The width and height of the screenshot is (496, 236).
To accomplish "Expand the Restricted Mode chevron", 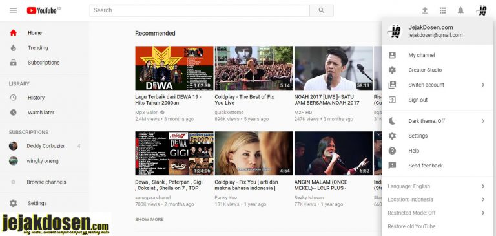I will tap(483, 213).
